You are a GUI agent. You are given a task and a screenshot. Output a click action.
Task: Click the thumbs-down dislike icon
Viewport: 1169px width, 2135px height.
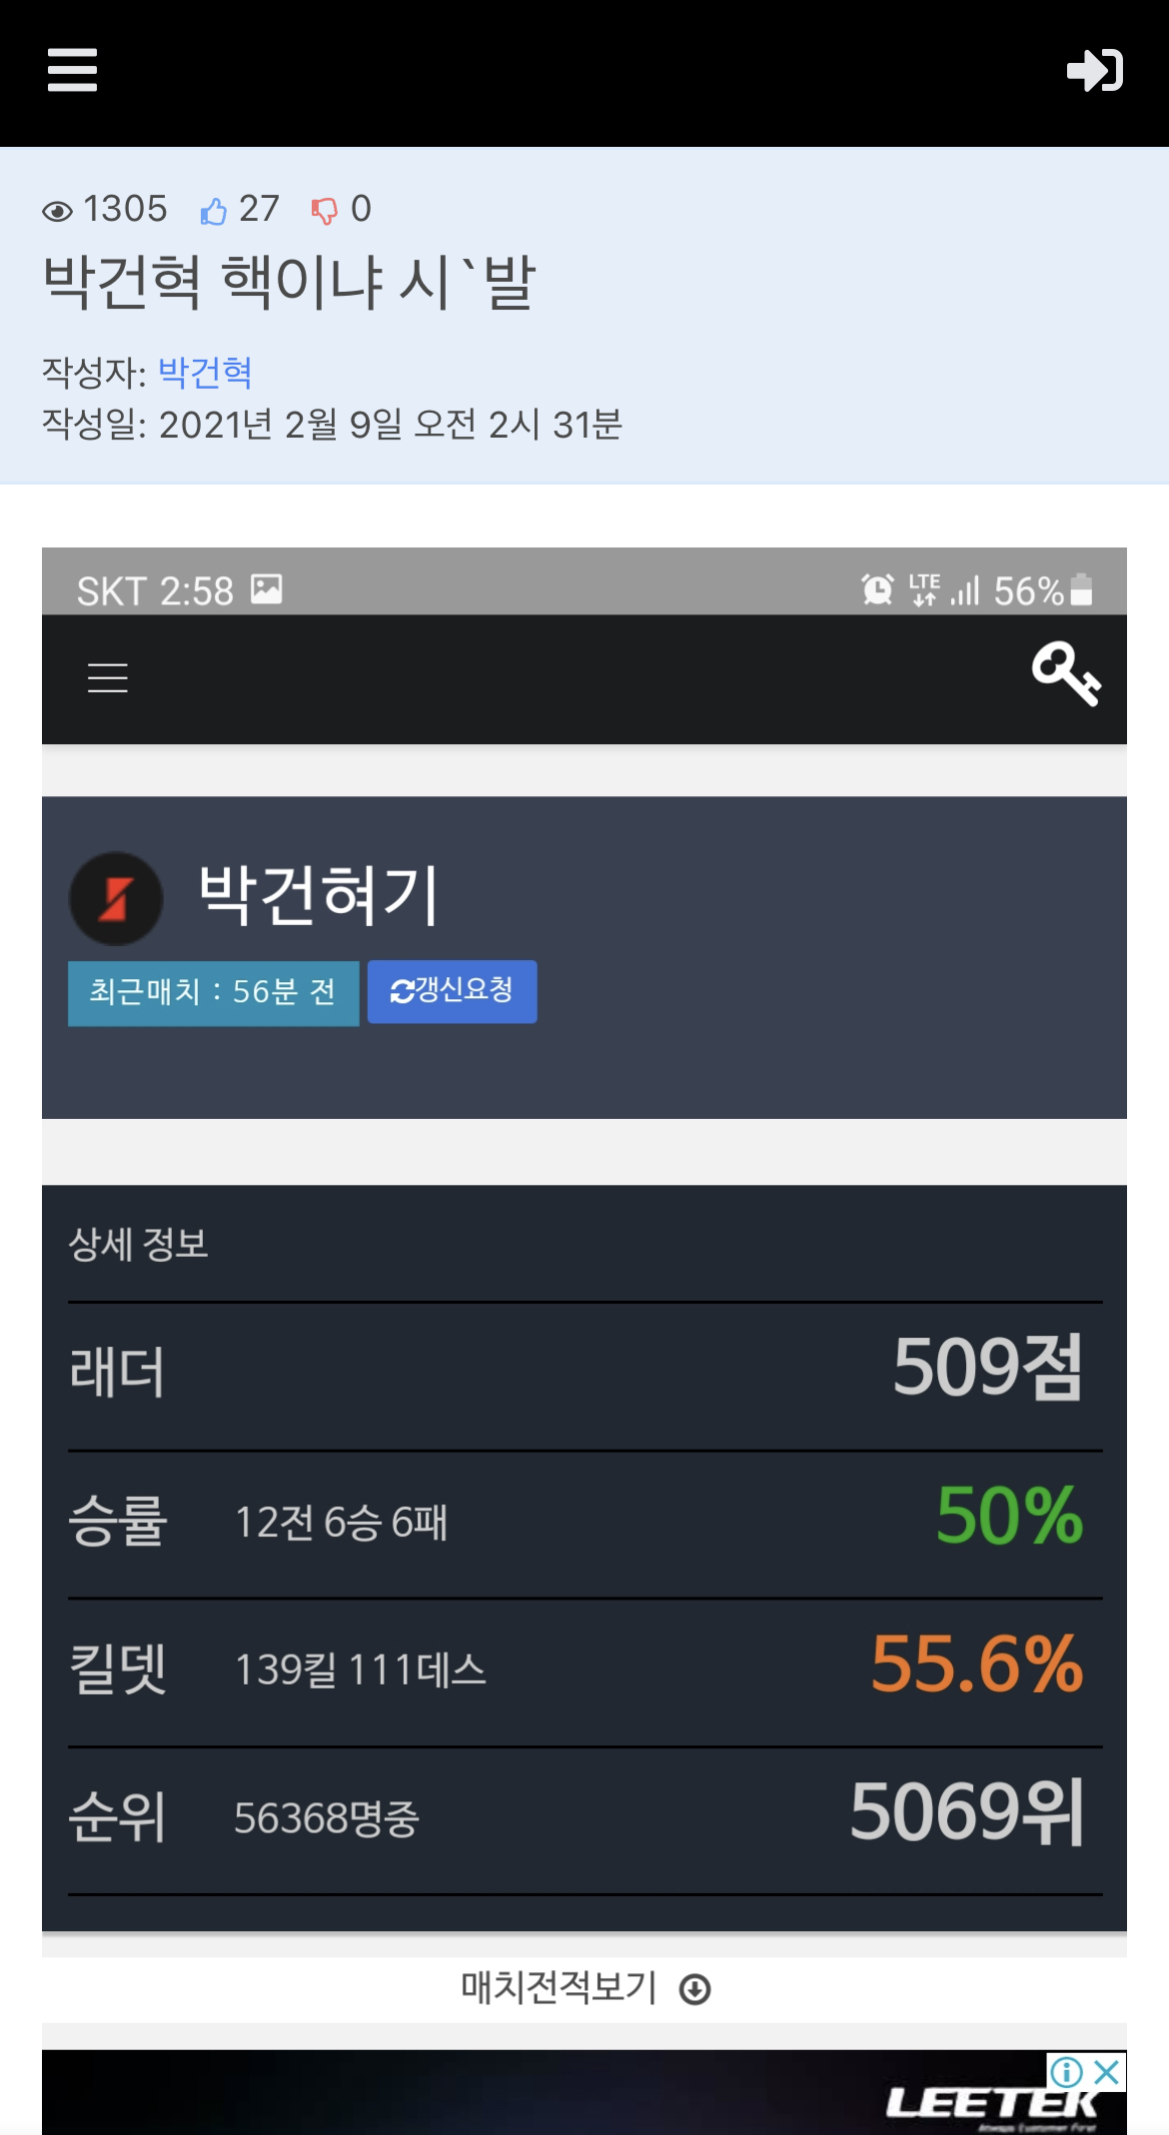coord(324,211)
